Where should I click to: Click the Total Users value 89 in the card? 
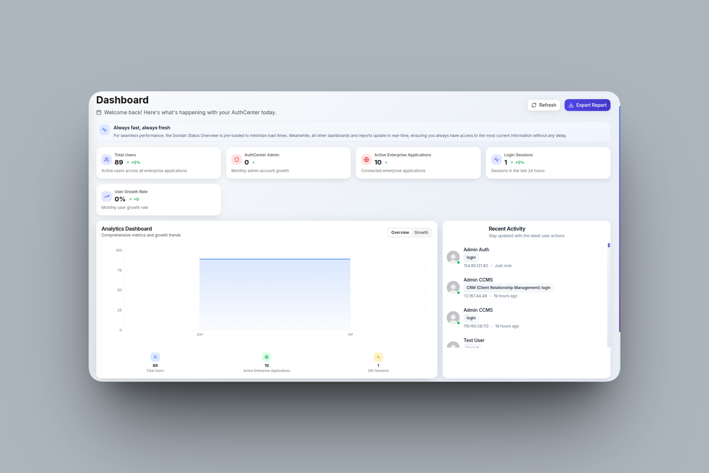[x=119, y=162]
